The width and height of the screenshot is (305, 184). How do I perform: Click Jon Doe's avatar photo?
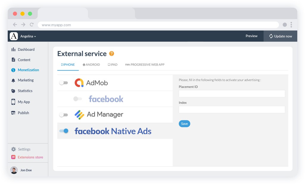pyautogui.click(x=14, y=170)
